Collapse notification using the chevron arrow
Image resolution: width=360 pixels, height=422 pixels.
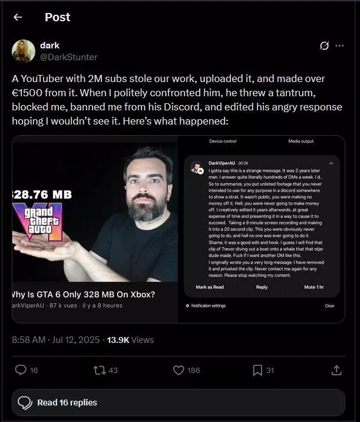coord(331,163)
